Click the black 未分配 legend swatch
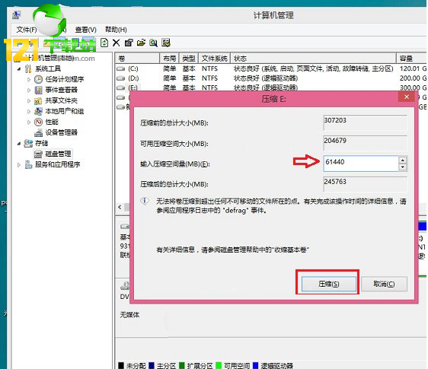The image size is (428, 369). tap(121, 365)
